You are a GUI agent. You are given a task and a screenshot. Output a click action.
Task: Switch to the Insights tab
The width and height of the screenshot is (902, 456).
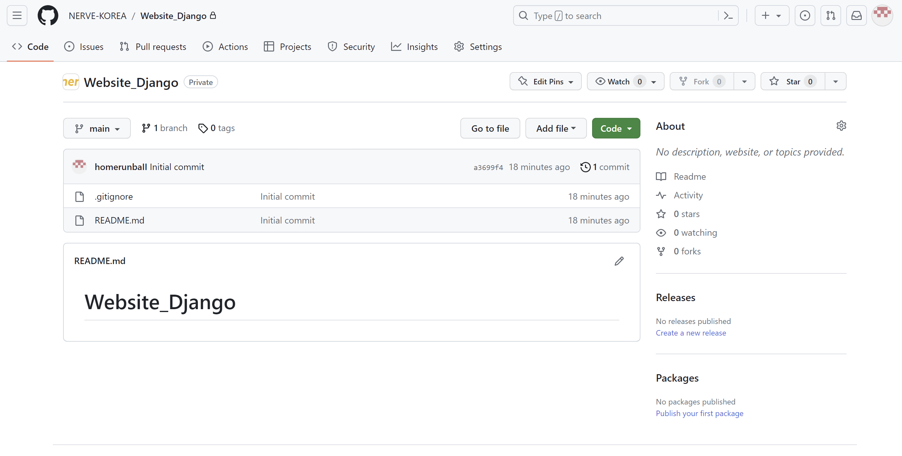(x=415, y=47)
